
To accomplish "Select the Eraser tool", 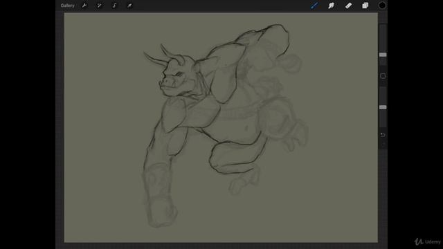I will point(348,6).
